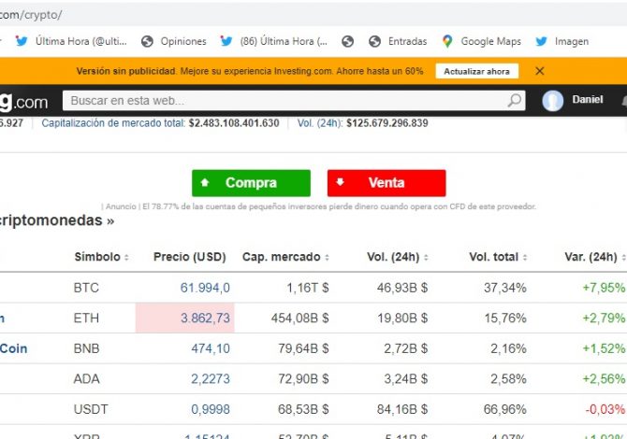Click the Daniel user name
This screenshot has height=439, width=627.
point(587,99)
